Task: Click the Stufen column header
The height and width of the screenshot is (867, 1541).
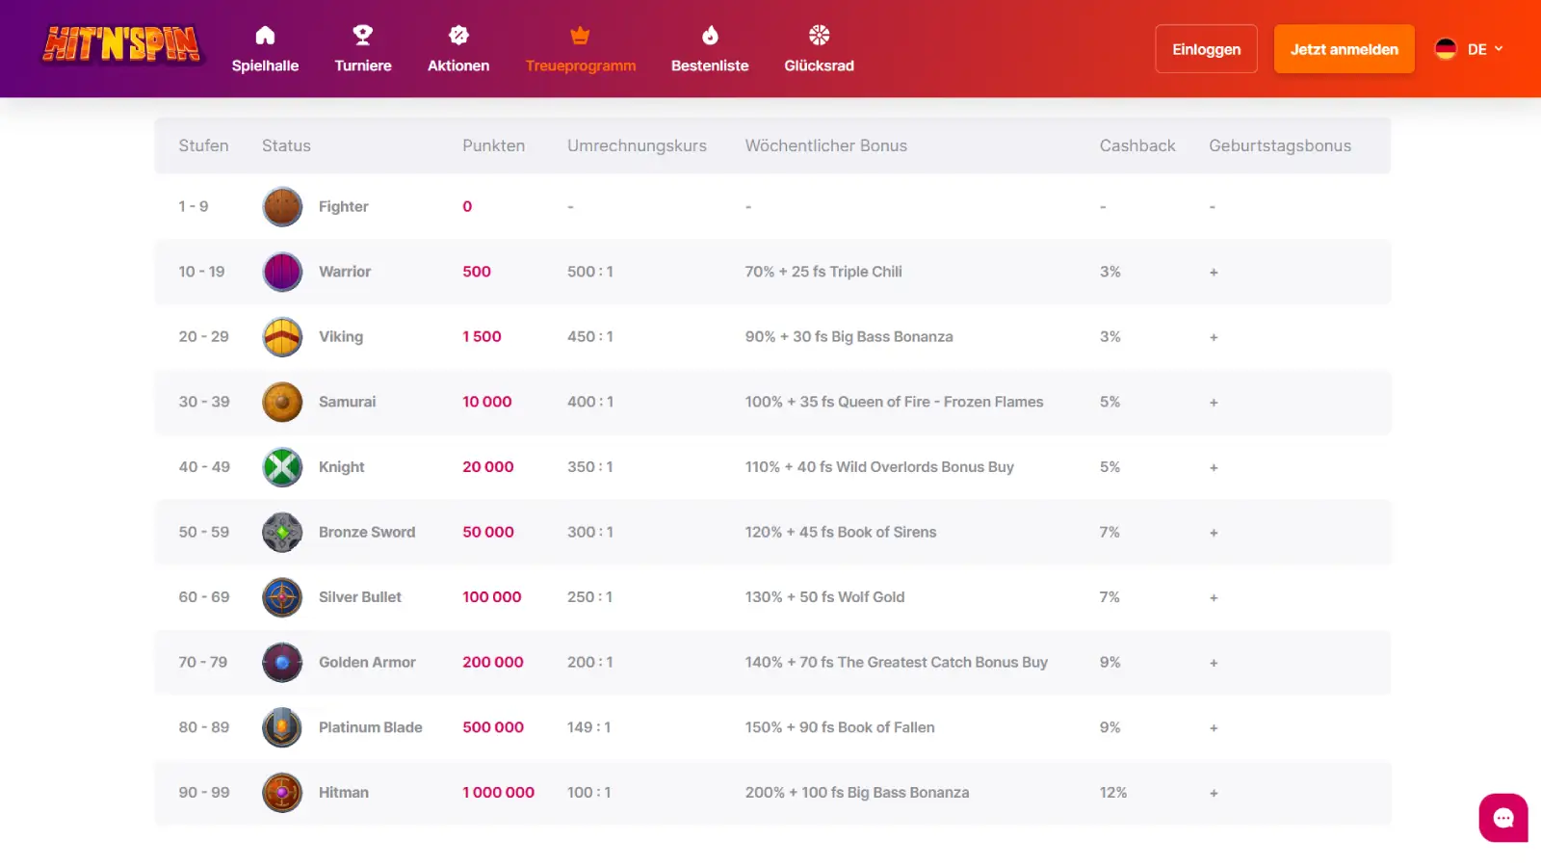Action: [203, 145]
